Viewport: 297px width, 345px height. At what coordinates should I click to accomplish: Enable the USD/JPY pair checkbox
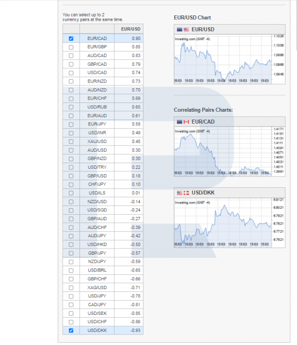pyautogui.click(x=71, y=296)
